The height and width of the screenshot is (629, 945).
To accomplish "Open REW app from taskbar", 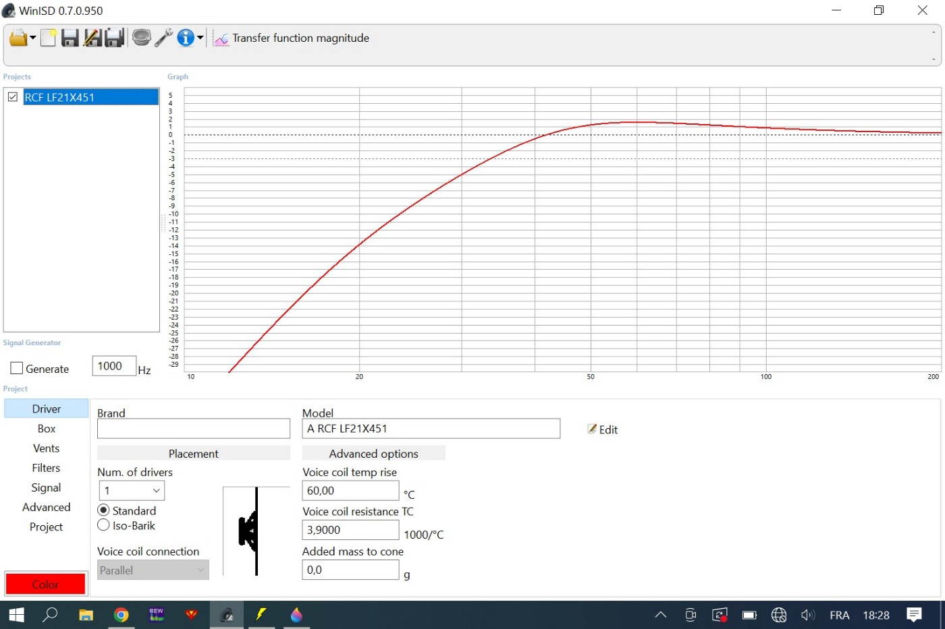I will pos(157,615).
